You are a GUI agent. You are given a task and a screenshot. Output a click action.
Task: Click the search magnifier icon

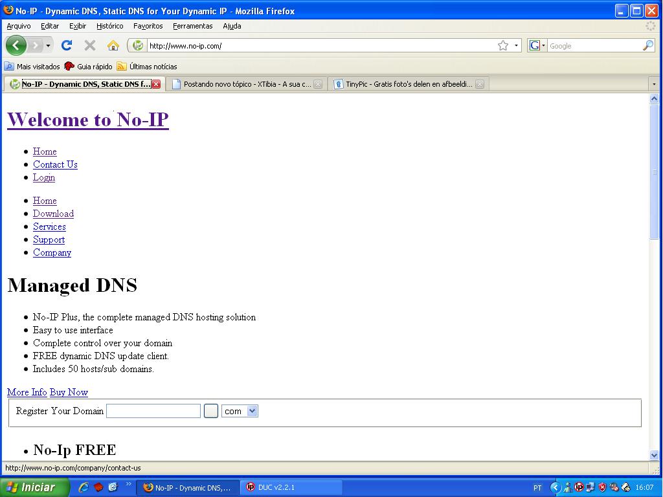pos(647,46)
